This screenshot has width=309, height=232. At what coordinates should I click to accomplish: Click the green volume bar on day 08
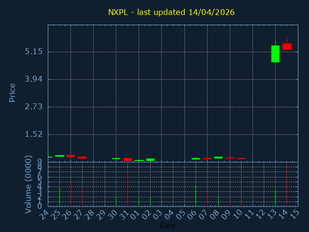point(218,201)
